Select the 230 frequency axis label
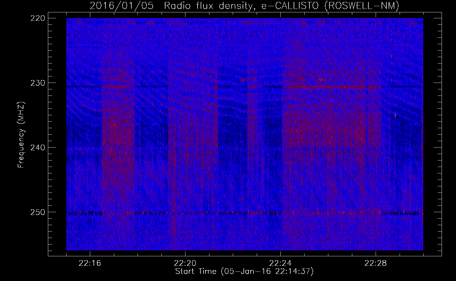456x281 pixels. 38,83
